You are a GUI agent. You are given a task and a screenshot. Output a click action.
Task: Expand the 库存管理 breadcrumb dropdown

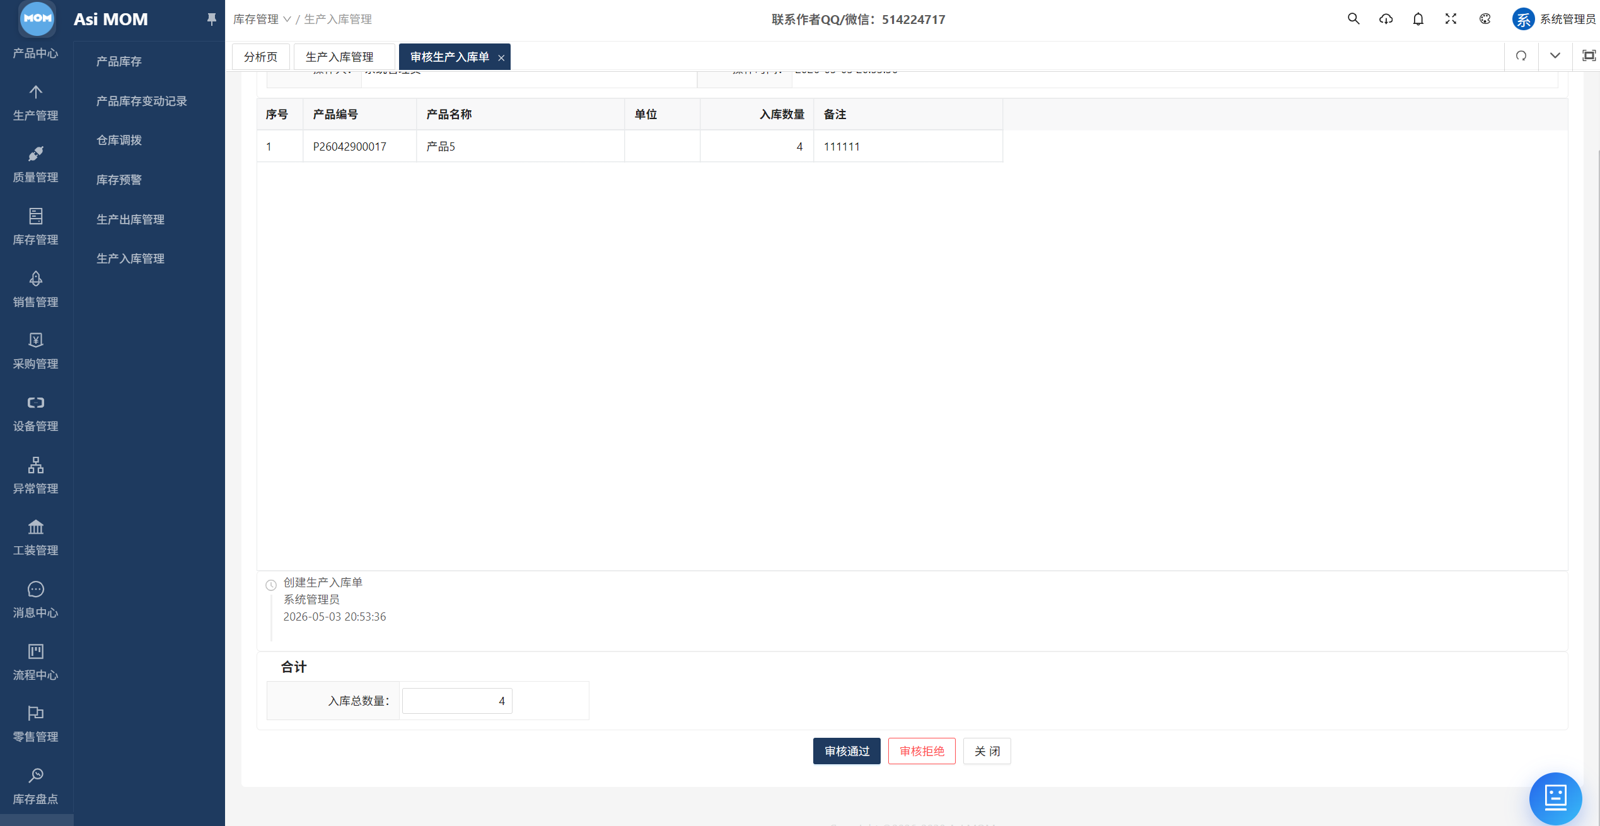pyautogui.click(x=262, y=20)
